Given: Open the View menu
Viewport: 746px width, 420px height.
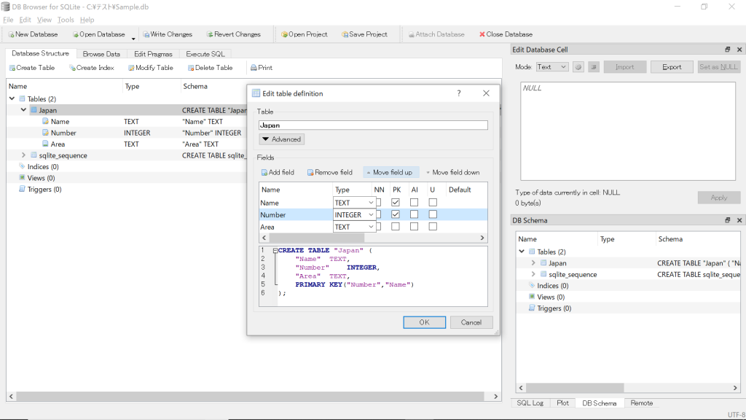Looking at the screenshot, I should (44, 20).
